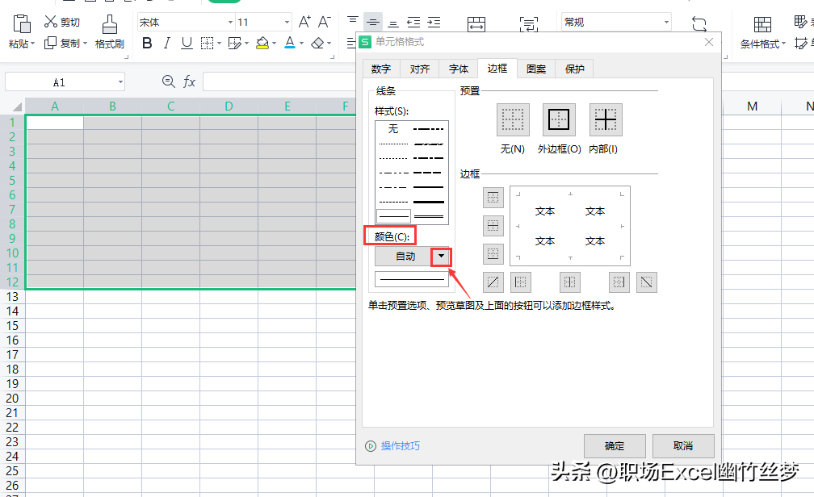The width and height of the screenshot is (814, 497).
Task: Select the no border (无) preset
Action: coord(513,120)
